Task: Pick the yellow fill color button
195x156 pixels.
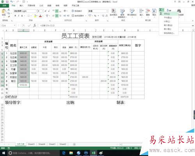Action: pos(35,16)
